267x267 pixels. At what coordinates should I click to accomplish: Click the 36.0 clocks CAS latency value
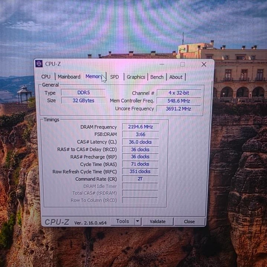140,142
